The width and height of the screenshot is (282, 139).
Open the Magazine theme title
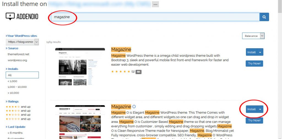tap(121, 50)
